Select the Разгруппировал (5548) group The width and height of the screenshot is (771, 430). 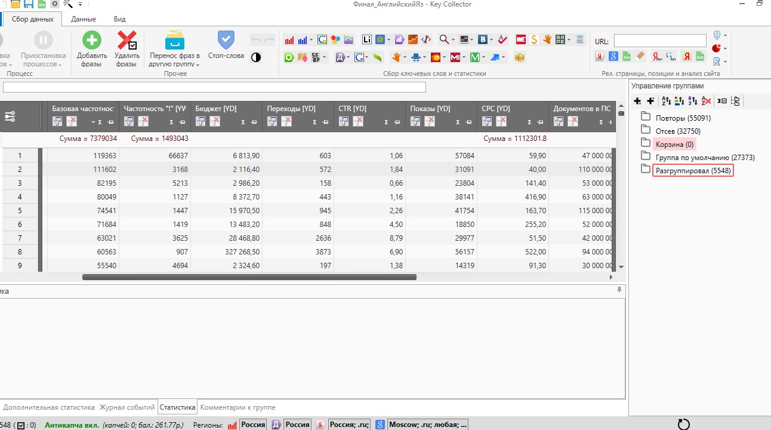tap(692, 171)
